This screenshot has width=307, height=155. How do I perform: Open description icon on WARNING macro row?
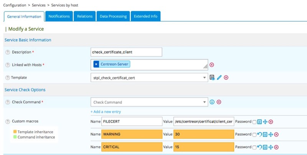265,134
